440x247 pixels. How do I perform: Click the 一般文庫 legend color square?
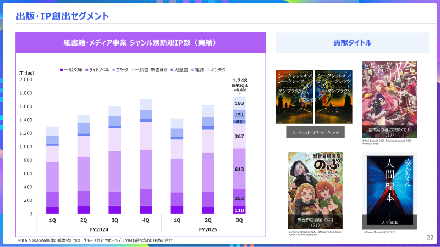62,70
